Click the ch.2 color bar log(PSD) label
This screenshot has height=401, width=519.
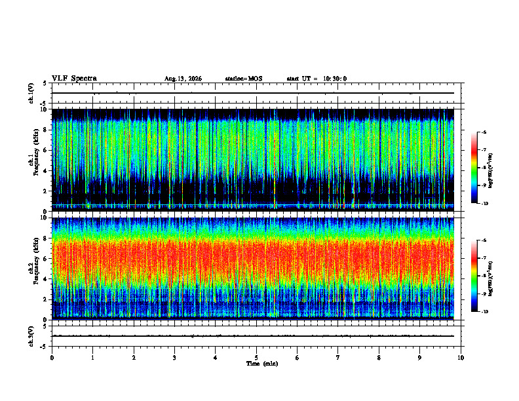(x=491, y=278)
